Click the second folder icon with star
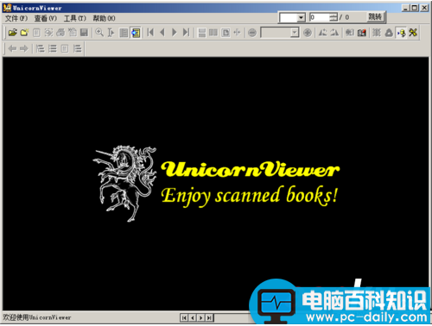The height and width of the screenshot is (326, 432). [24, 33]
